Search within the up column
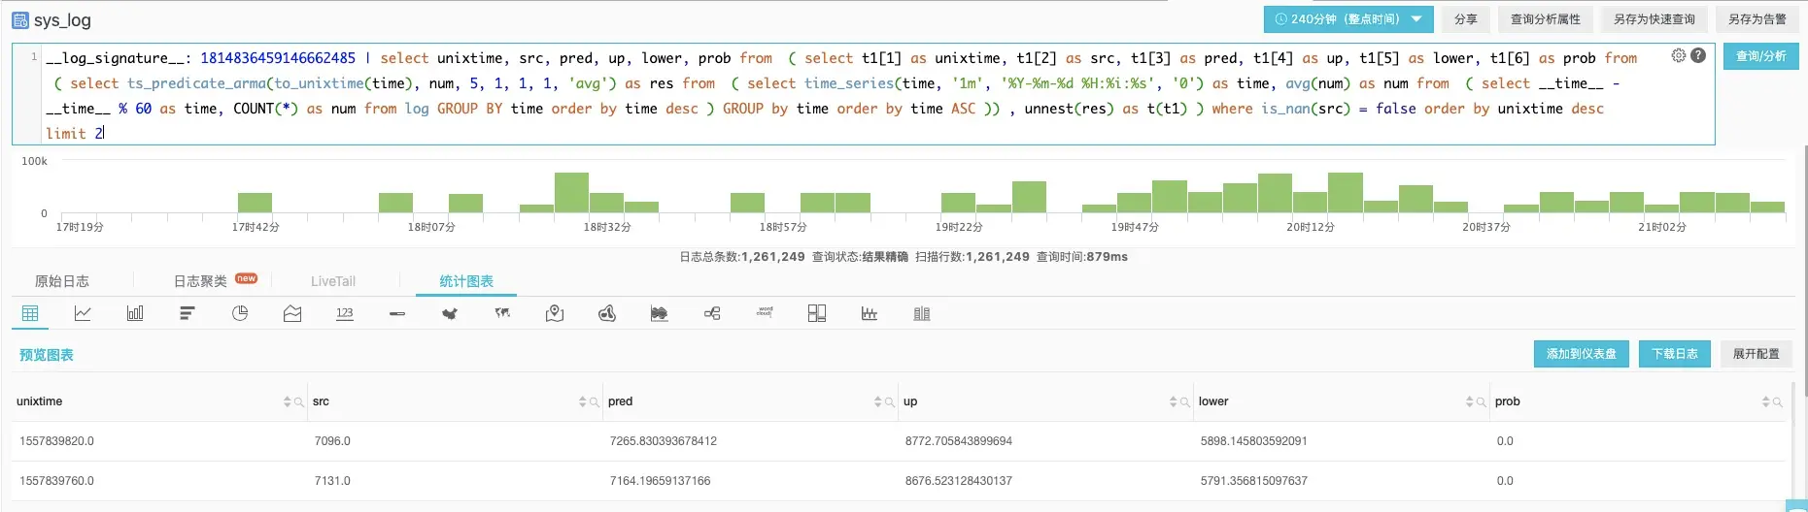Screen dimensions: 1808x512 coord(1185,401)
